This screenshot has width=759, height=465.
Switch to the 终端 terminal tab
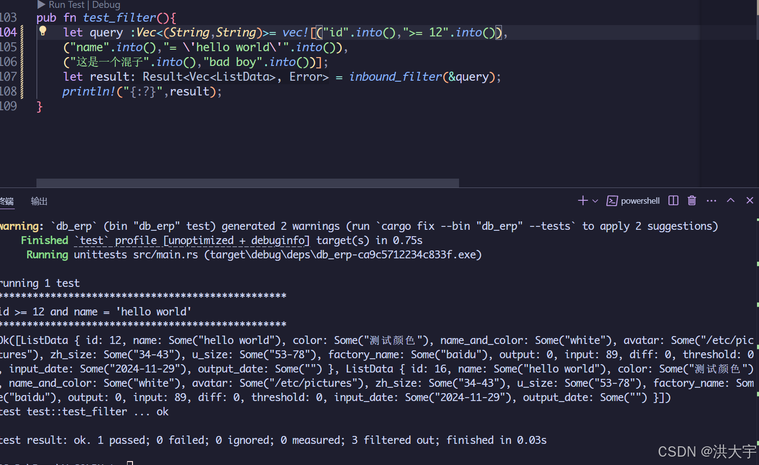pyautogui.click(x=7, y=201)
